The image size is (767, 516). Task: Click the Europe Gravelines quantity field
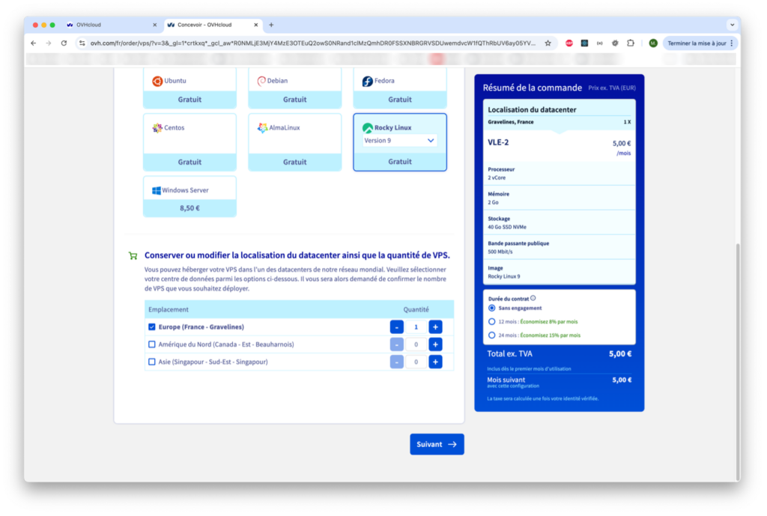[416, 327]
